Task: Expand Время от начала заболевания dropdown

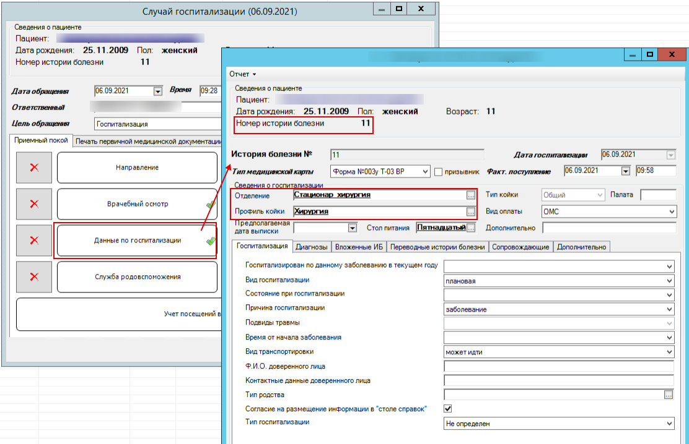Action: point(669,338)
